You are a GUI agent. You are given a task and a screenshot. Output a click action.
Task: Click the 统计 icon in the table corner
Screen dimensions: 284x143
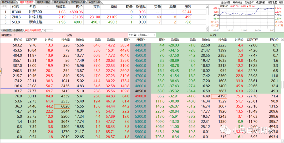point(4,6)
